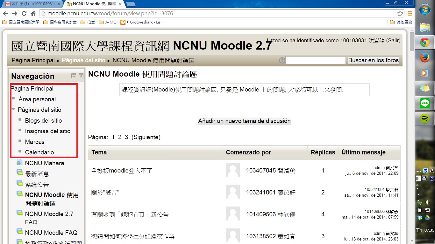
Task: Open Spotify from the taskbar
Action: (x=424, y=119)
